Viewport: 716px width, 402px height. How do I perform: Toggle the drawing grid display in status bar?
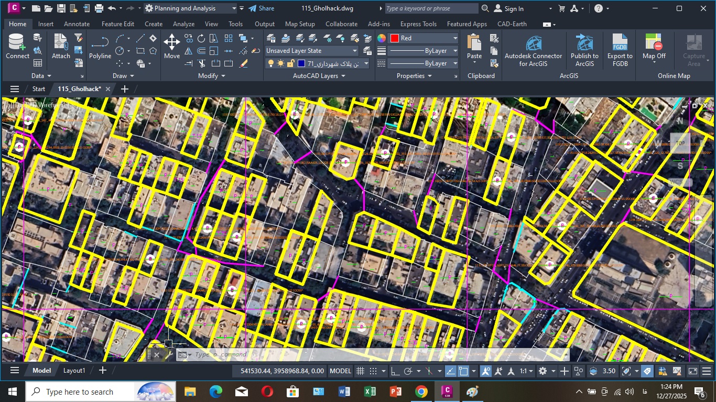tap(361, 371)
